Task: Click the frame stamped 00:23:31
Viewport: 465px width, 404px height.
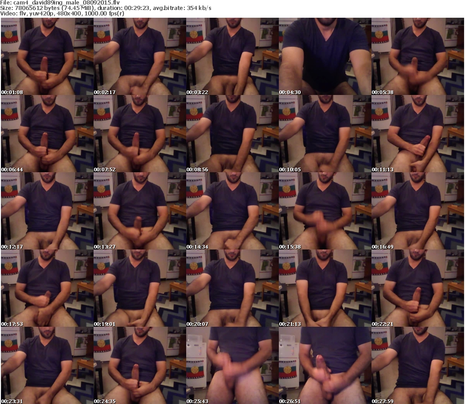Action: click(47, 365)
